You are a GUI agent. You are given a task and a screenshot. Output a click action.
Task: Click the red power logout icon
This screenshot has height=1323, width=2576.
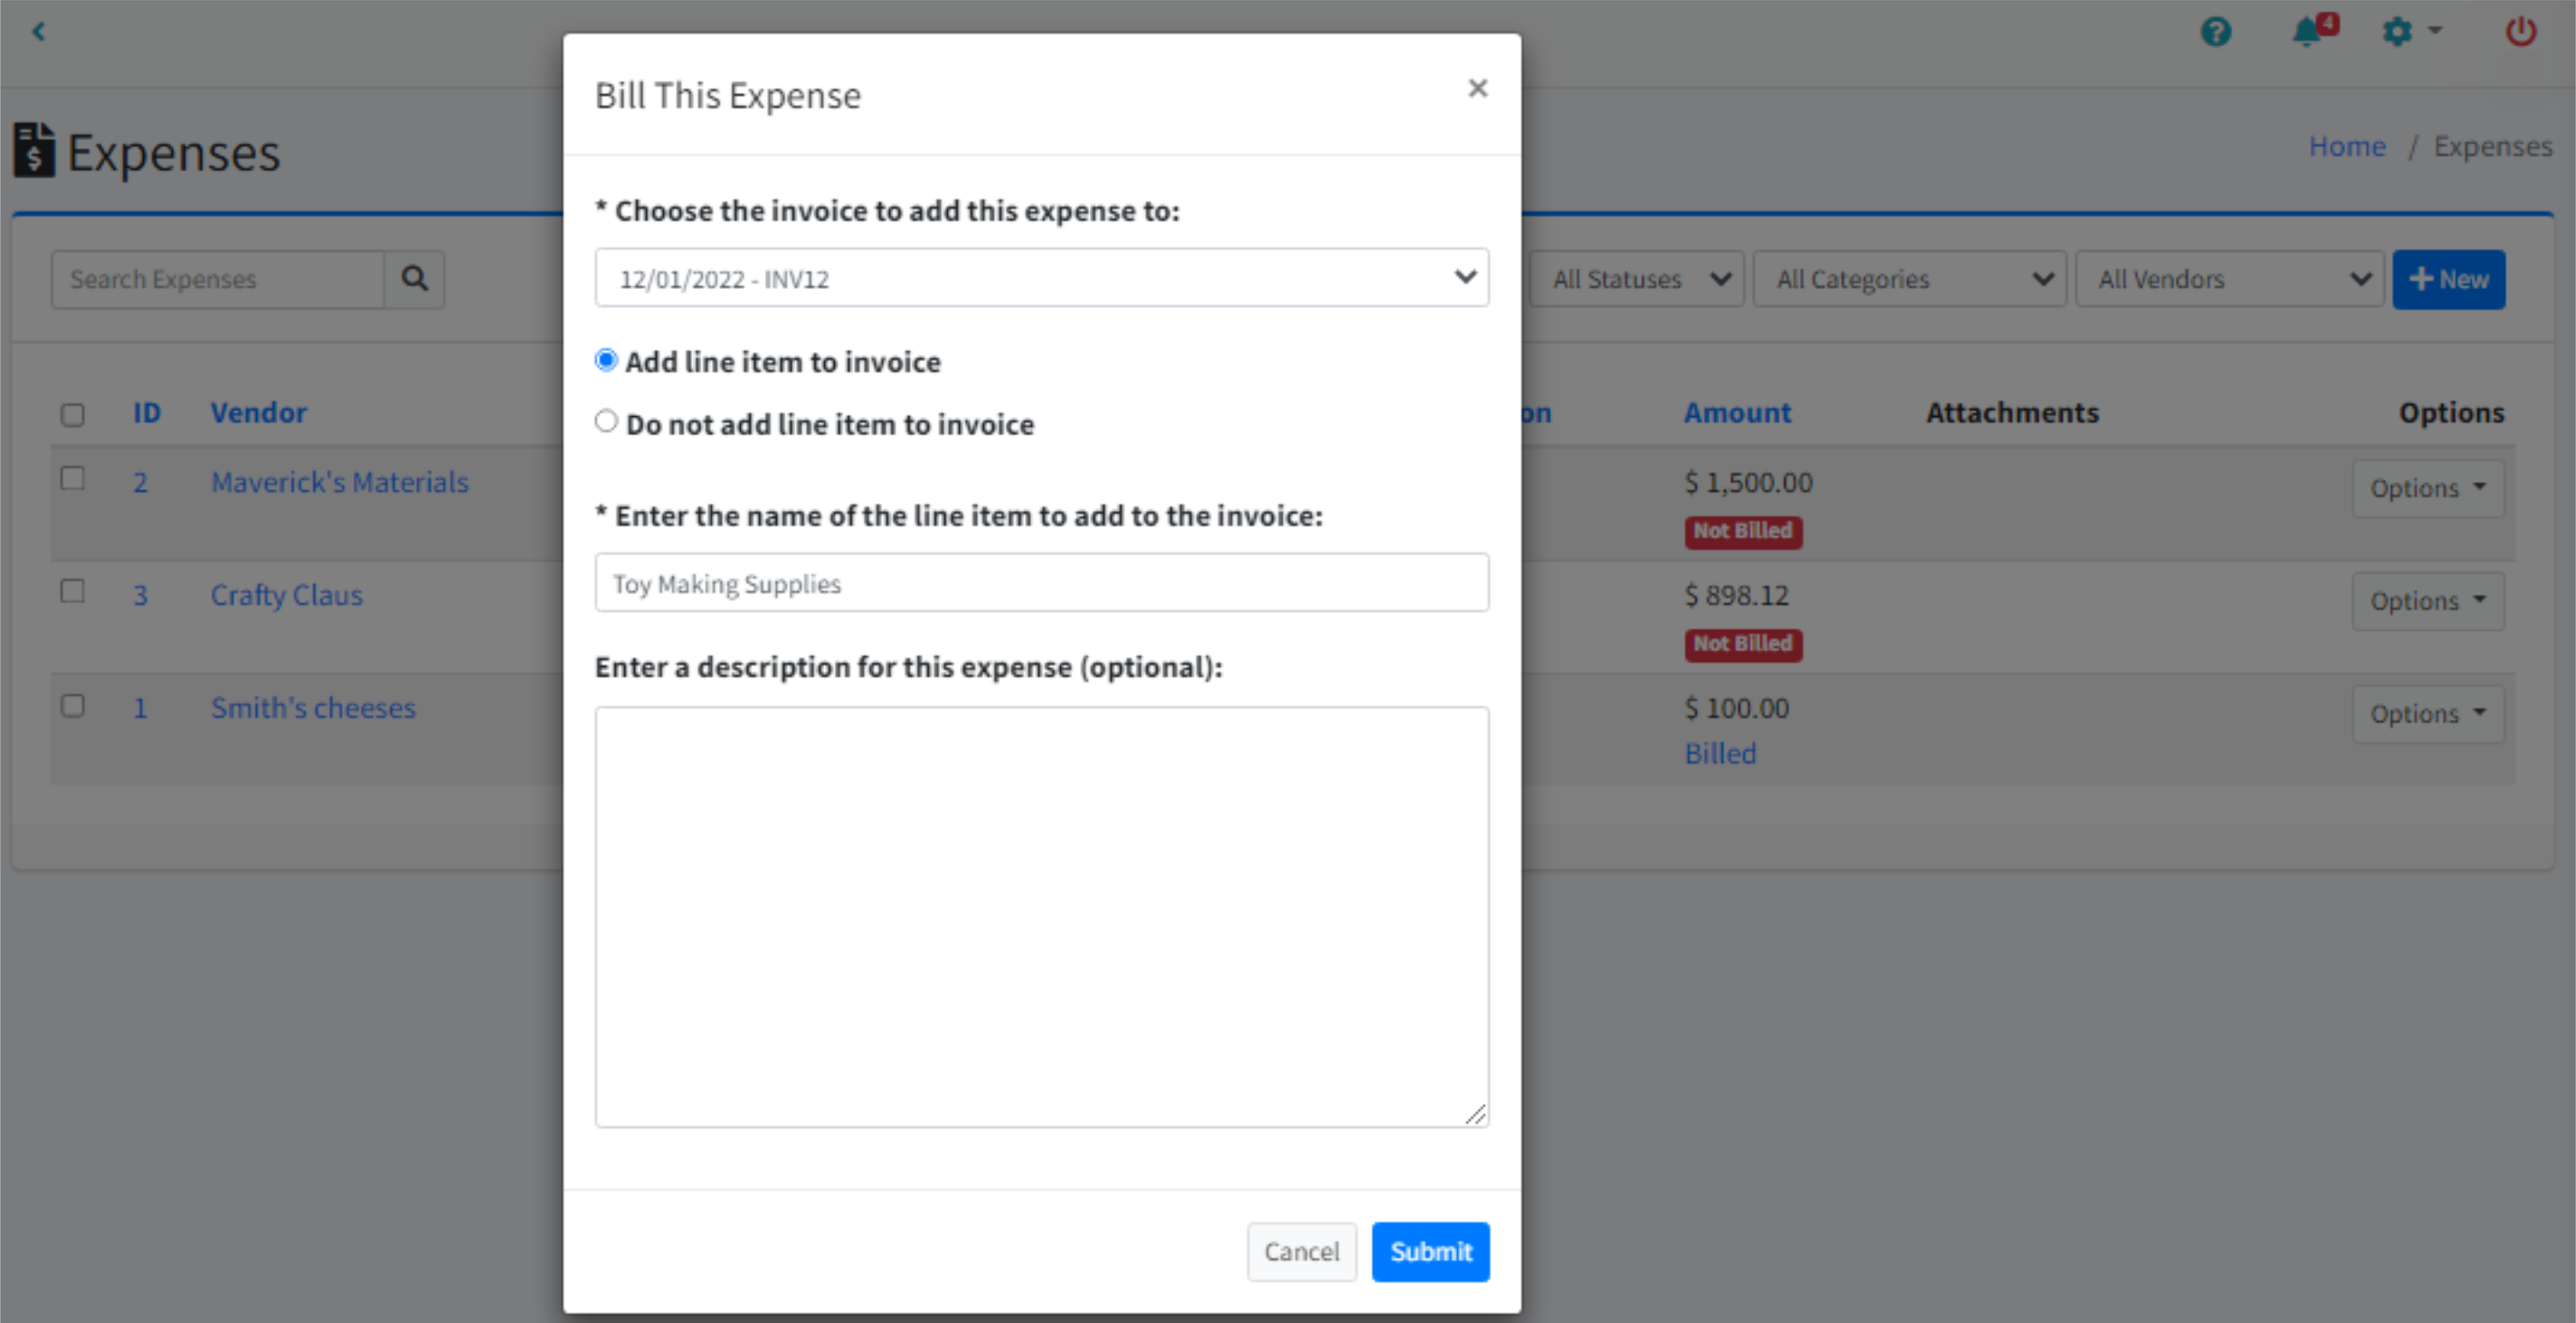coord(2520,32)
